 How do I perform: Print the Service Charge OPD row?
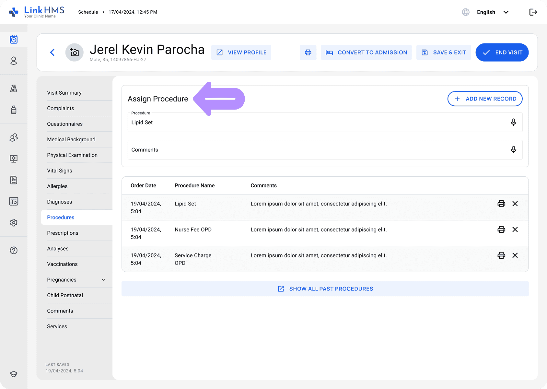coord(501,255)
